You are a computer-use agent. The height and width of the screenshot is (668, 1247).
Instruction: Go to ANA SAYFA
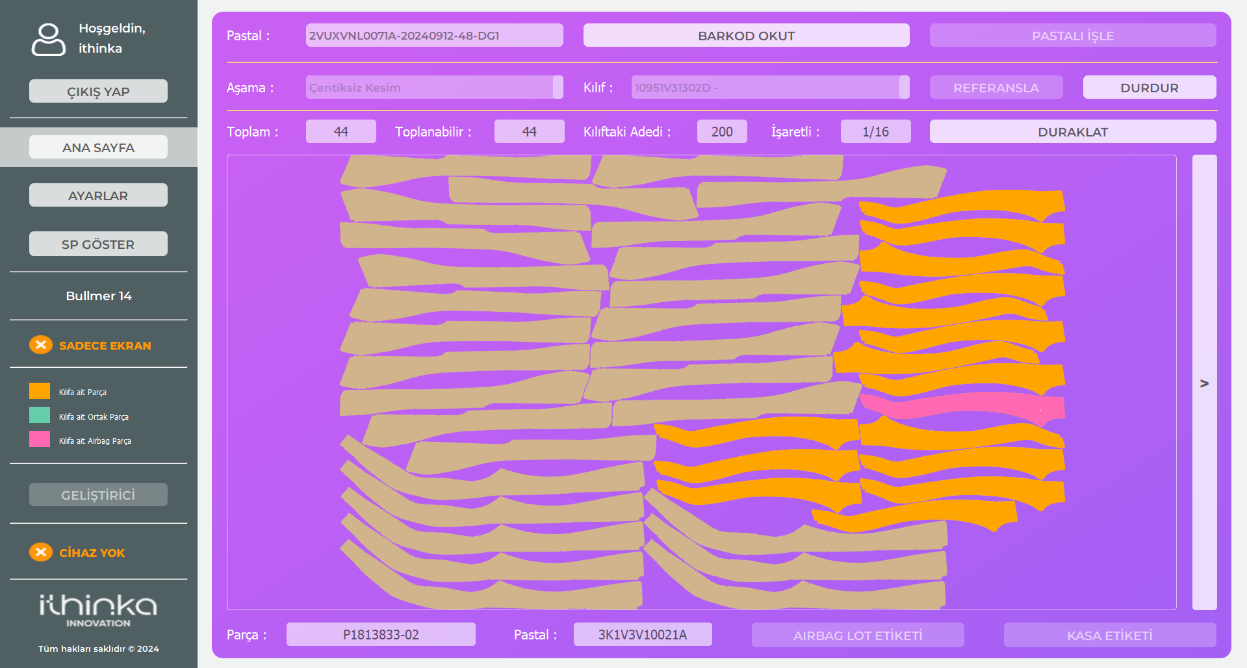pyautogui.click(x=98, y=148)
